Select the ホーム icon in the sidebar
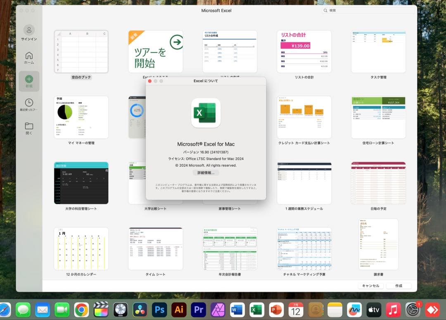Screen dimensions: 446x320 tap(29, 56)
